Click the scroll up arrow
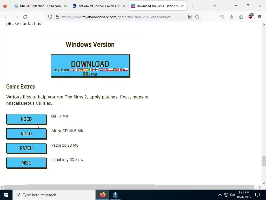This screenshot has height=200, width=266. click(x=264, y=24)
